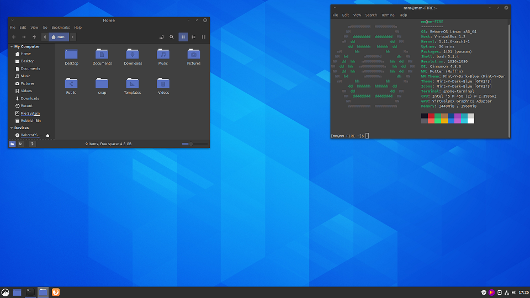This screenshot has height=298, width=530.
Task: Open the Help menu in the Home window
Action: (x=78, y=28)
